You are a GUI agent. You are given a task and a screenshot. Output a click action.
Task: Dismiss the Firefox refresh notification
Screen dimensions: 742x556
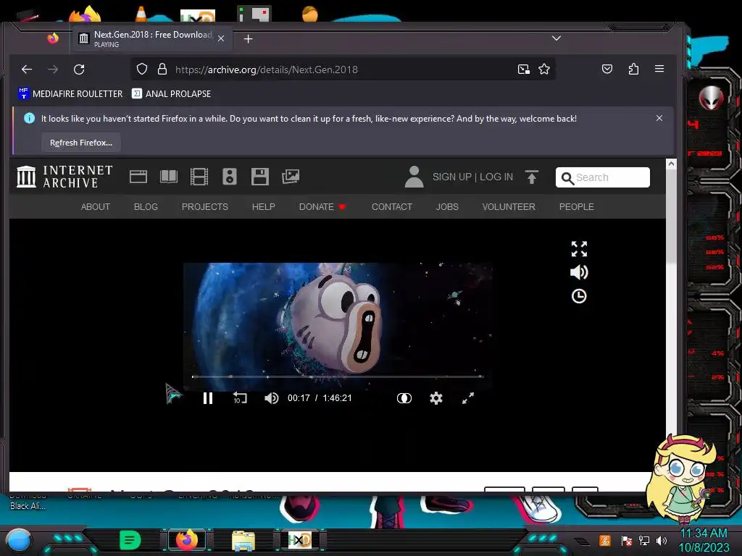point(659,118)
